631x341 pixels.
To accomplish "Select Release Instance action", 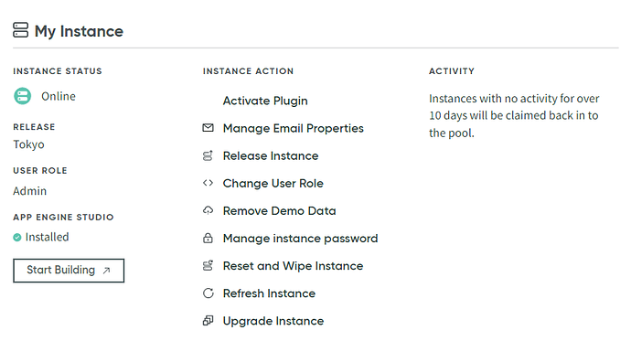I will 271,155.
